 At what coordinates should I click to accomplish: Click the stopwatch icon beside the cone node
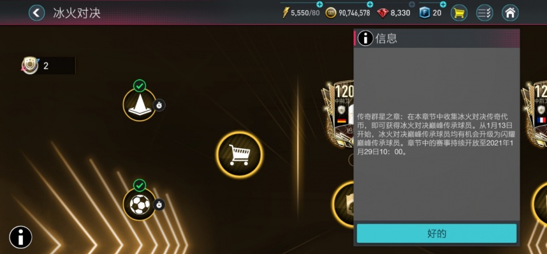159,105
